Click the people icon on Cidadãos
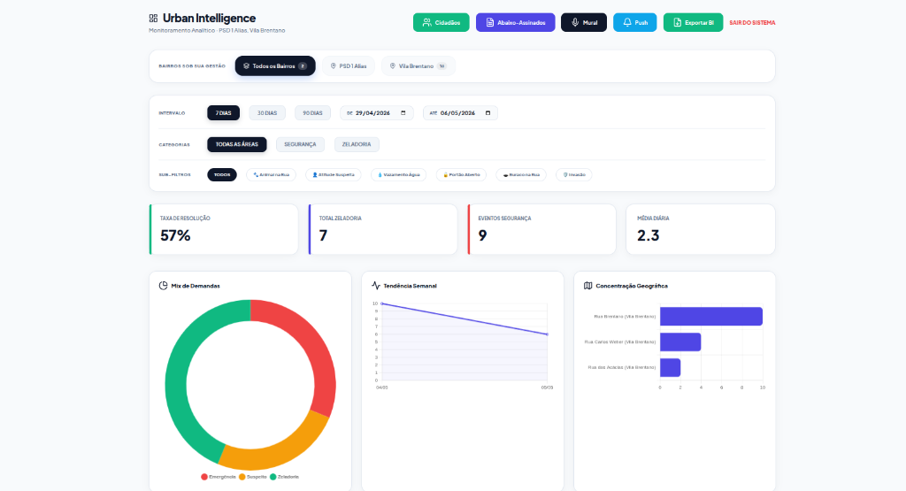Image resolution: width=906 pixels, height=491 pixels. [x=427, y=22]
